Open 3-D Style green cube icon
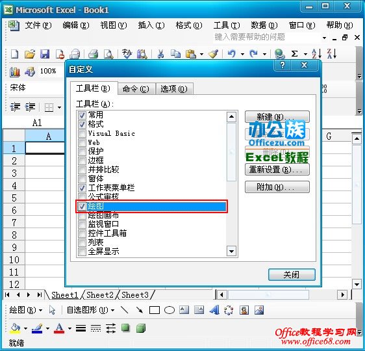Viewport: 365px width, 351px height. point(140,328)
